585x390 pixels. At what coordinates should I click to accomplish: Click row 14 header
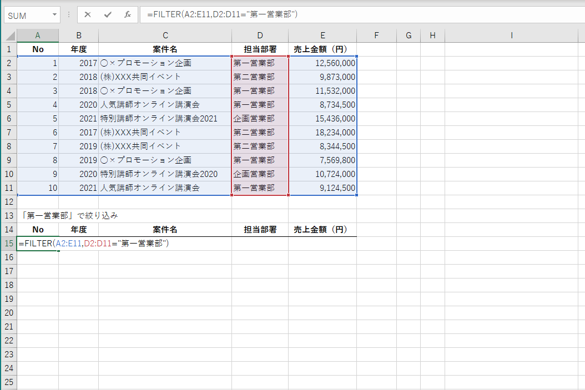[x=8, y=229]
